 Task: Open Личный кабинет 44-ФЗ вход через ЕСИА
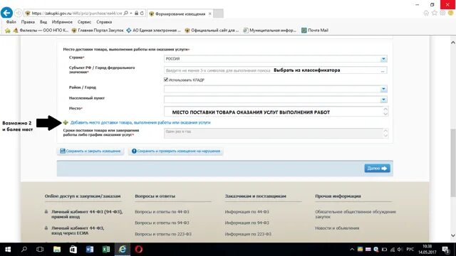pyautogui.click(x=78, y=230)
